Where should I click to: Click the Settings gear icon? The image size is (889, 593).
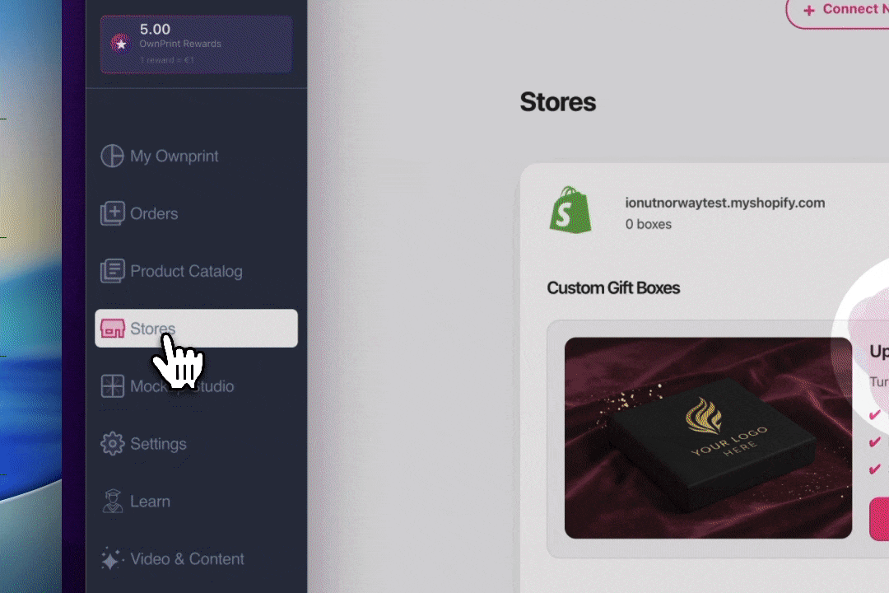(112, 444)
